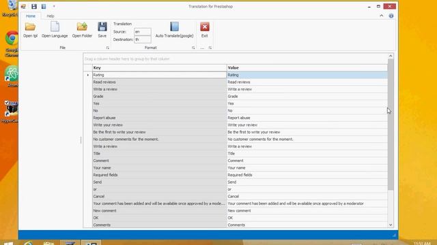The height and width of the screenshot is (245, 437).
Task: Select the 'Read reviews' value cell
Action: 307,82
